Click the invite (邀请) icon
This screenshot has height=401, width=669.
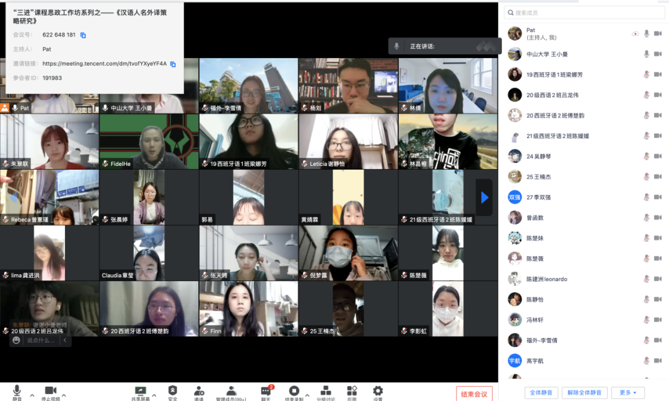199,391
